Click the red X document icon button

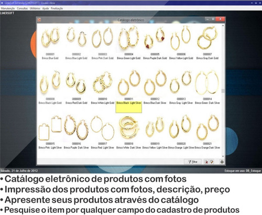[206, 162]
